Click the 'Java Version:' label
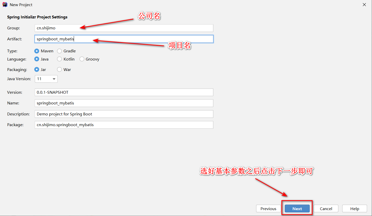 (x=19, y=79)
